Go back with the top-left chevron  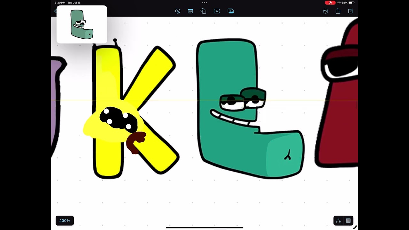coord(55,11)
